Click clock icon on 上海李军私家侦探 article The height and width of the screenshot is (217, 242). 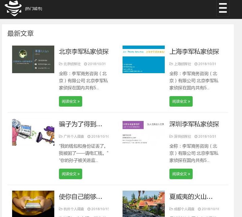tap(196, 64)
